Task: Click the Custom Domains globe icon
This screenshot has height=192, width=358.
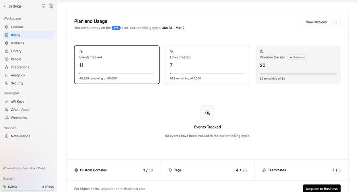Action: click(76, 170)
